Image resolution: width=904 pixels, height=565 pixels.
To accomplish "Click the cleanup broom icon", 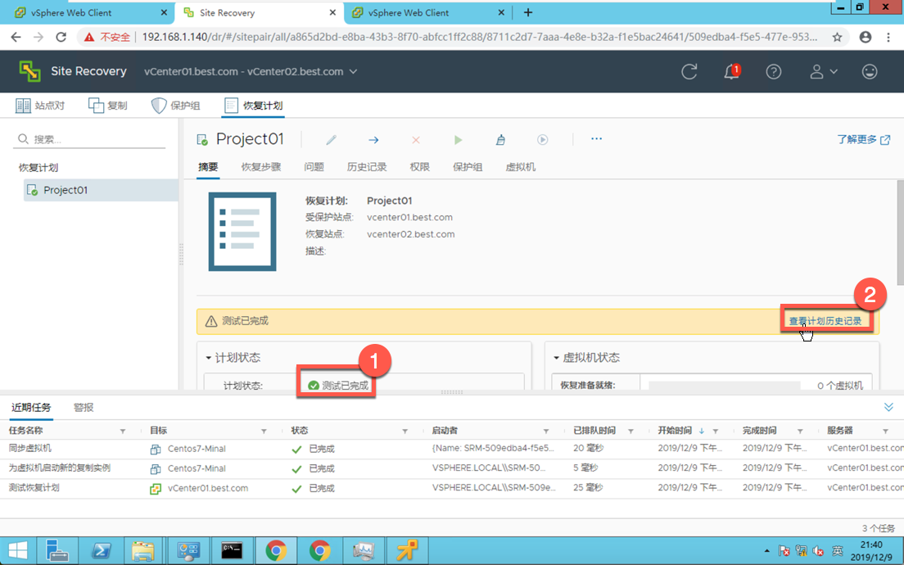I will click(500, 139).
